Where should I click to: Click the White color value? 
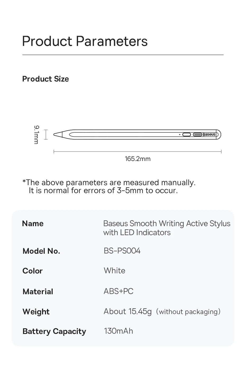(x=115, y=271)
